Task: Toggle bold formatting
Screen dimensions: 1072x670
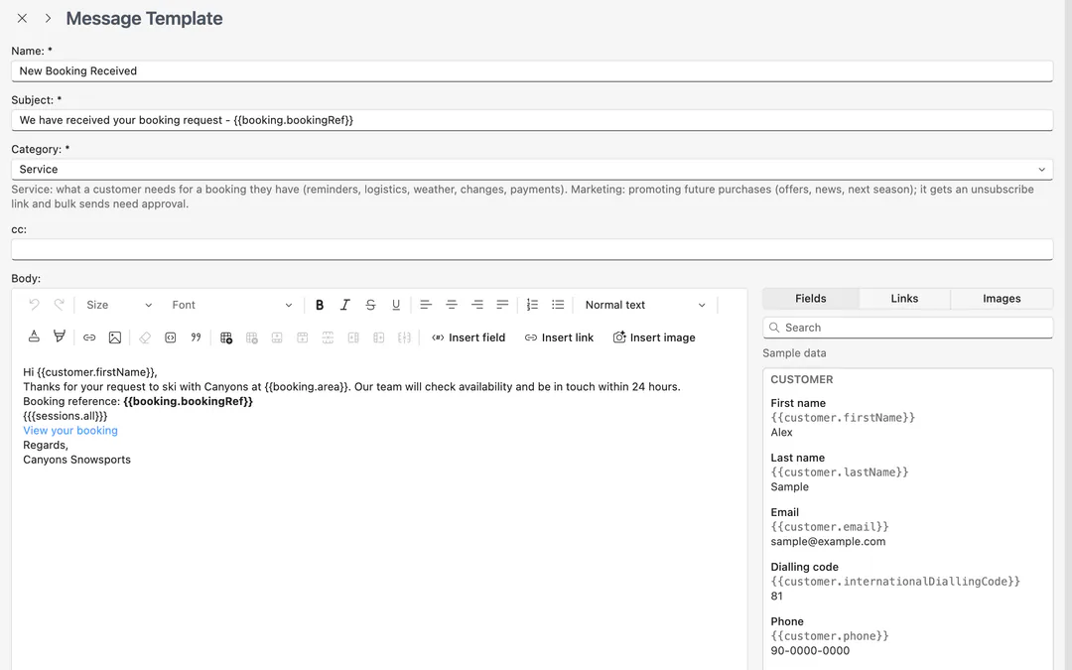Action: click(x=320, y=305)
